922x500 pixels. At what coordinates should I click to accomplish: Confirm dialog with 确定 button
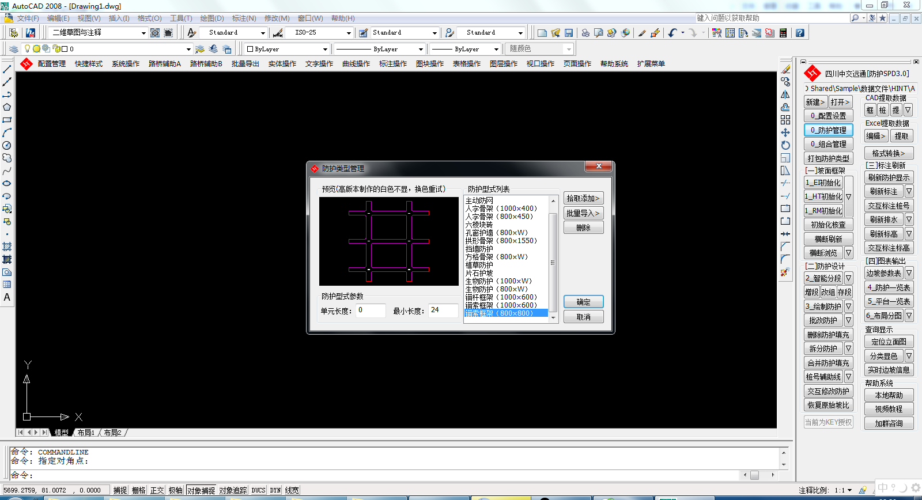[x=583, y=302]
